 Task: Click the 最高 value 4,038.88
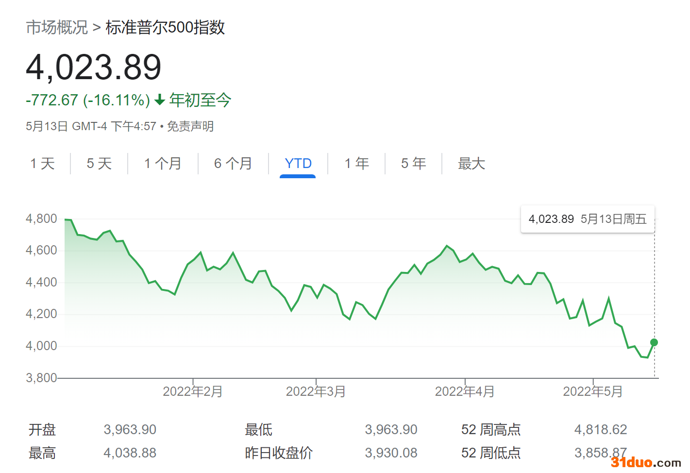point(130,453)
